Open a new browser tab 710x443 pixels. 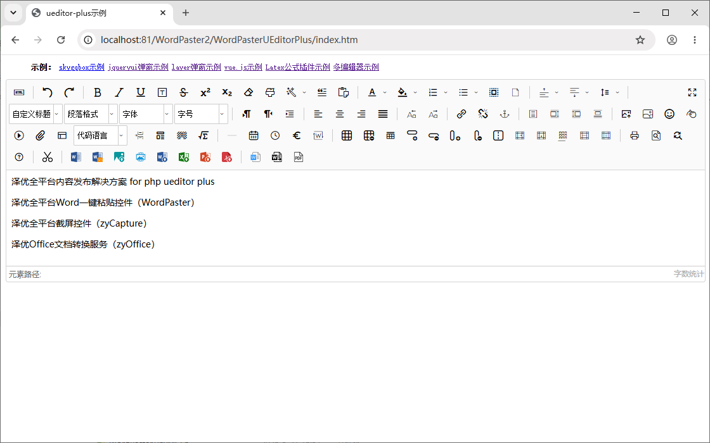coord(186,13)
